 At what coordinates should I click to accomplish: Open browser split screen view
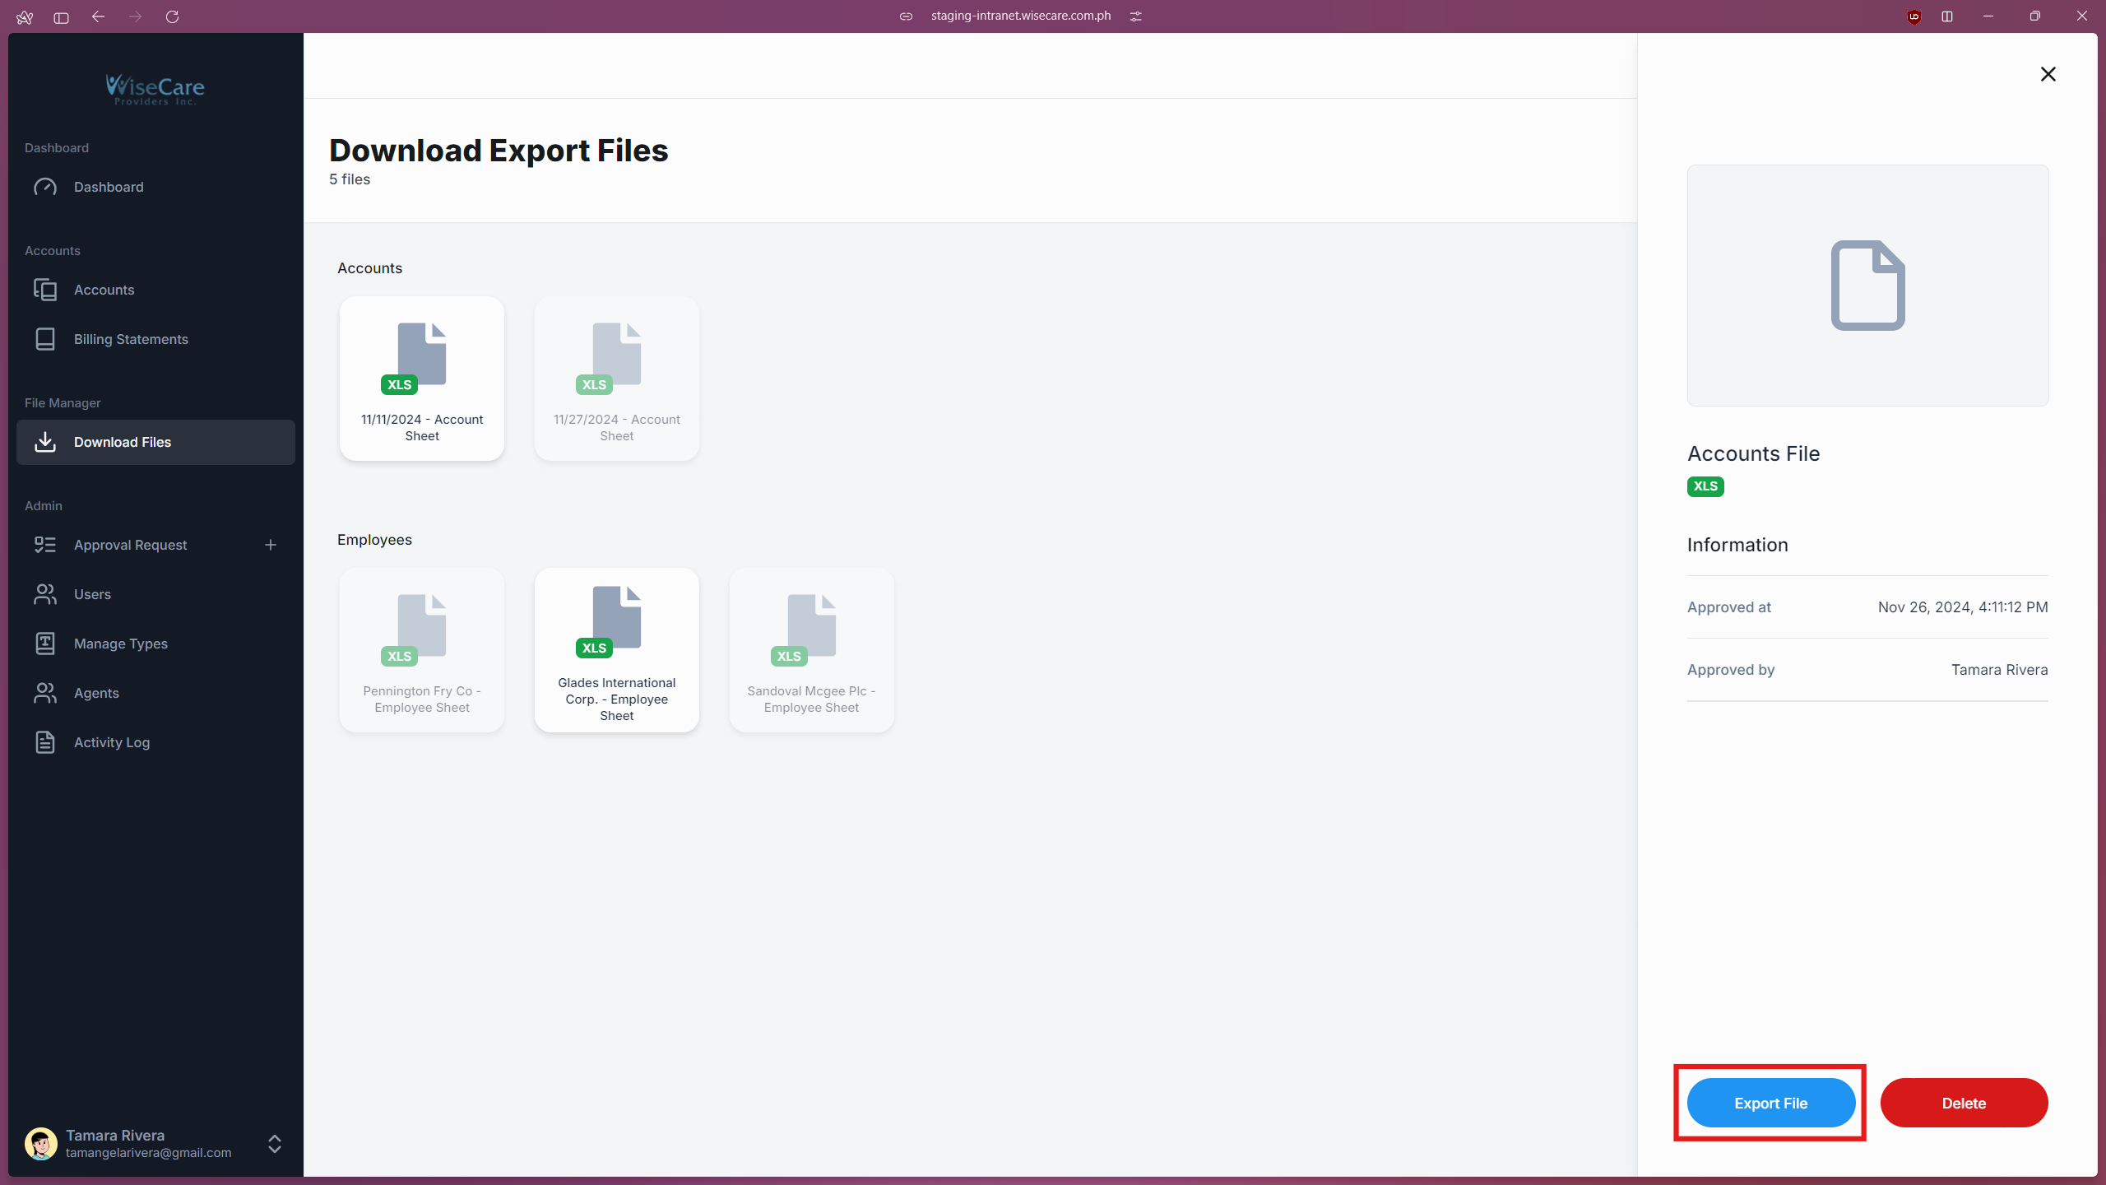(x=1947, y=16)
